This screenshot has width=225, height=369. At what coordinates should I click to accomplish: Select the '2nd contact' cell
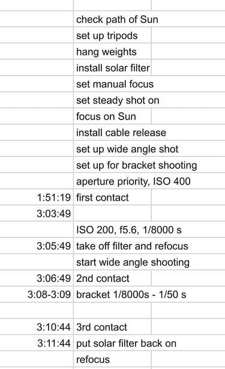(x=112, y=279)
